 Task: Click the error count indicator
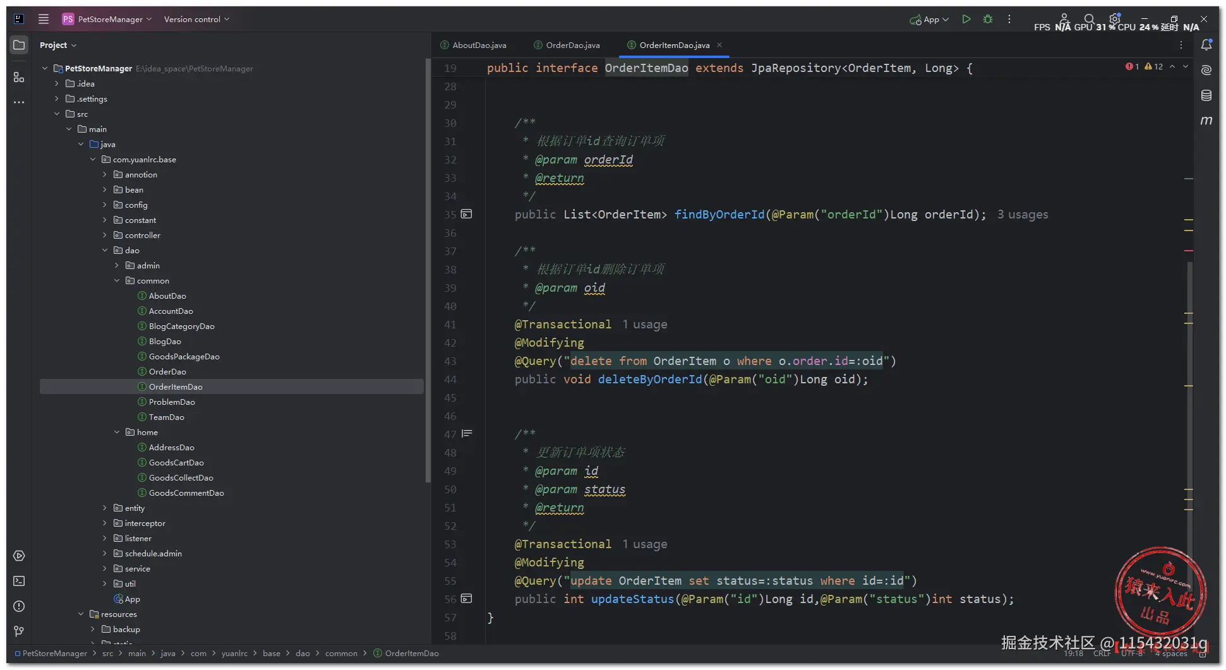[1132, 66]
